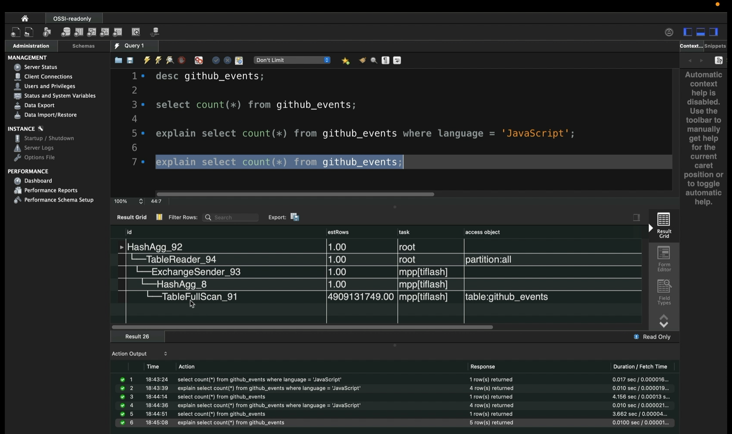Open find panel magnifier icon in editor
Screen dimensions: 732x434
click(x=374, y=61)
